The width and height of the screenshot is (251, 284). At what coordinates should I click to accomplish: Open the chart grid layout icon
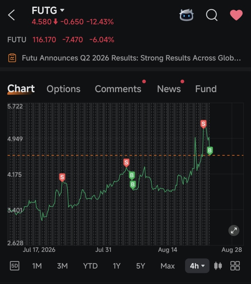[235, 266]
